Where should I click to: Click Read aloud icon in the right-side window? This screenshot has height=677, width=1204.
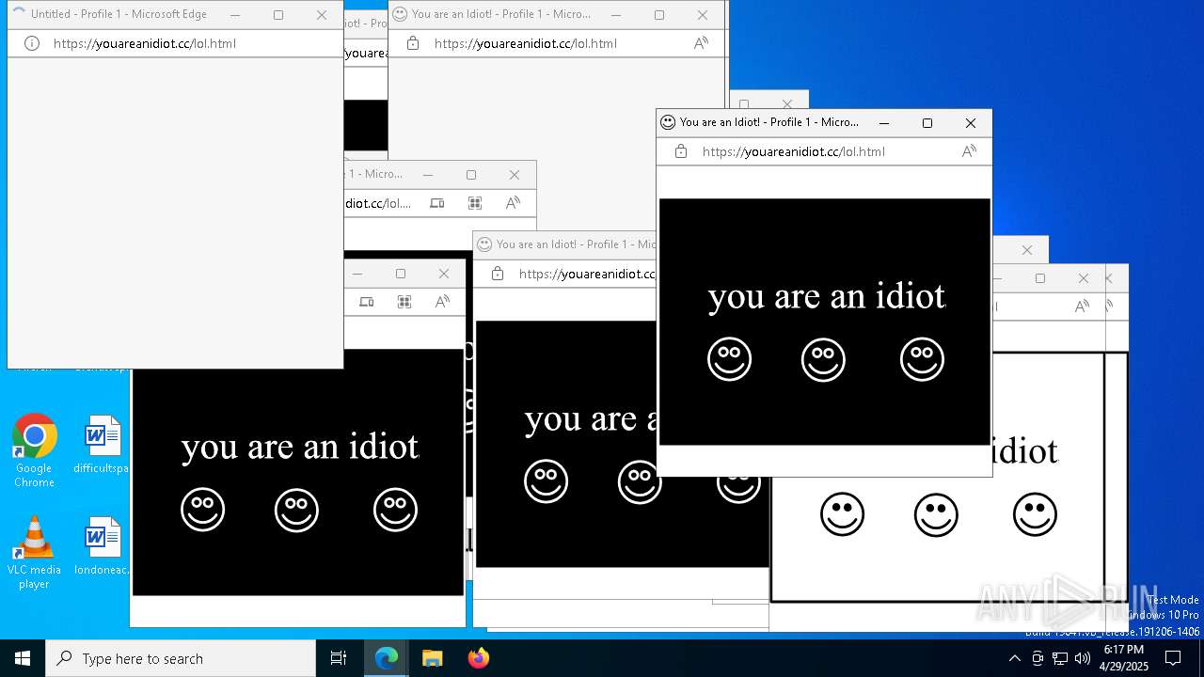[x=1082, y=307]
